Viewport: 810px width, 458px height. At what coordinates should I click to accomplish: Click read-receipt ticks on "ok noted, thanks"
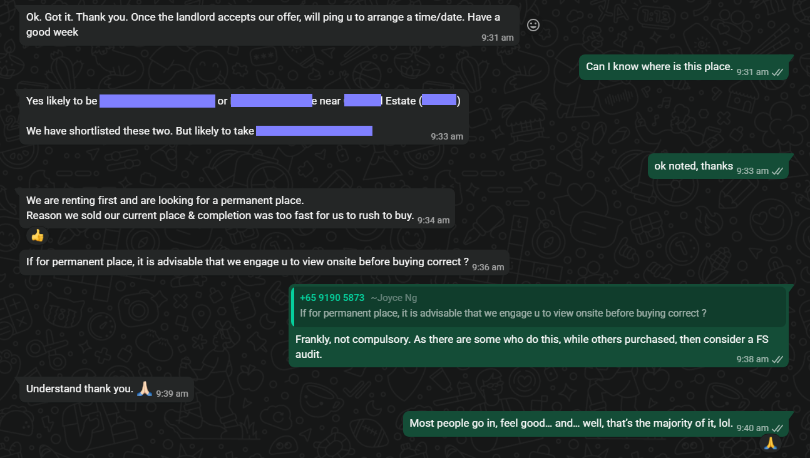[x=778, y=171]
